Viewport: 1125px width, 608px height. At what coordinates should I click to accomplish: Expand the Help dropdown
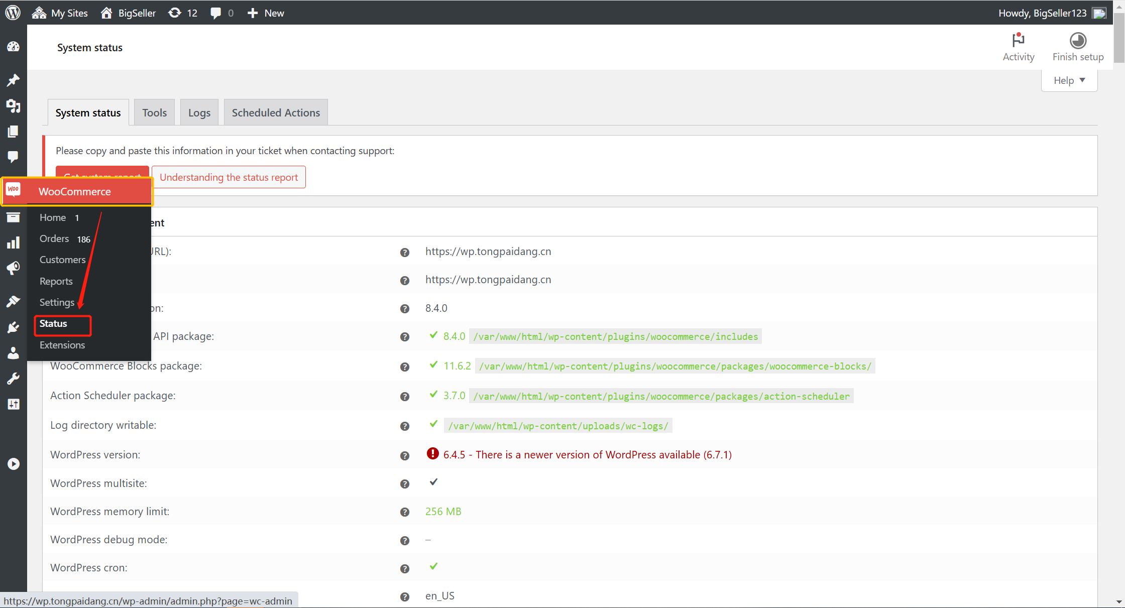tap(1069, 80)
